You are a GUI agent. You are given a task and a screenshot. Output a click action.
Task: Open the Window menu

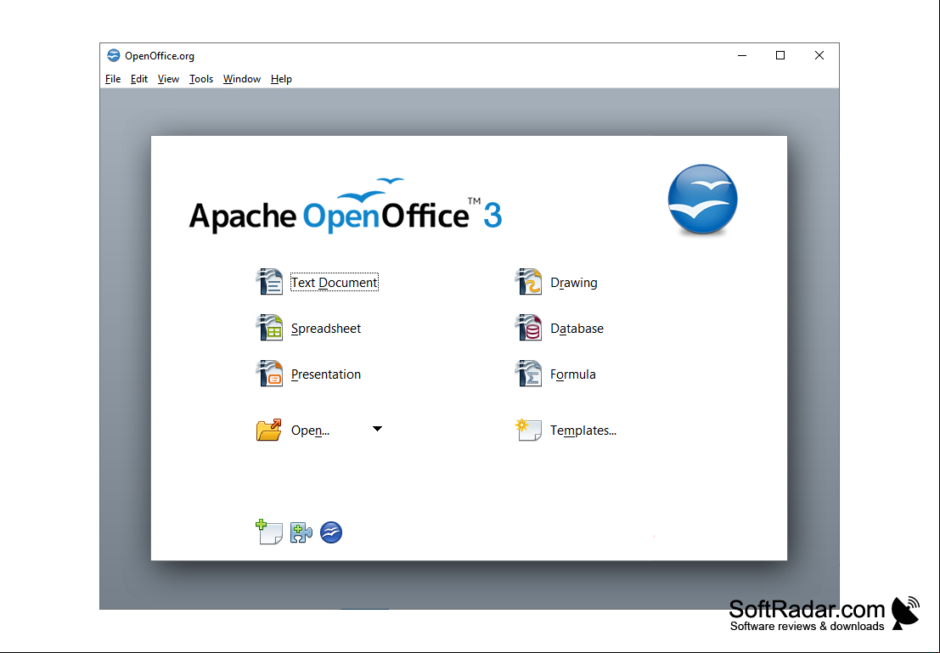(242, 79)
